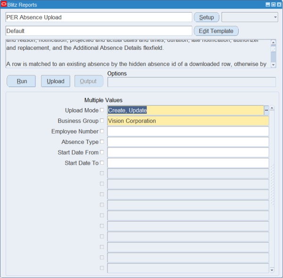This screenshot has height=278, width=283.
Task: Tick the Upload Mode multiple values checkbox
Action: (102, 110)
